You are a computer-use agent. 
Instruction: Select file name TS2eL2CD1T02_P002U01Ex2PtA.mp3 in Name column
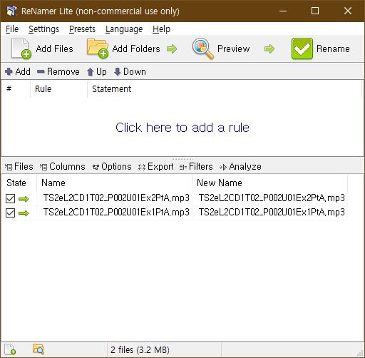[x=116, y=198]
